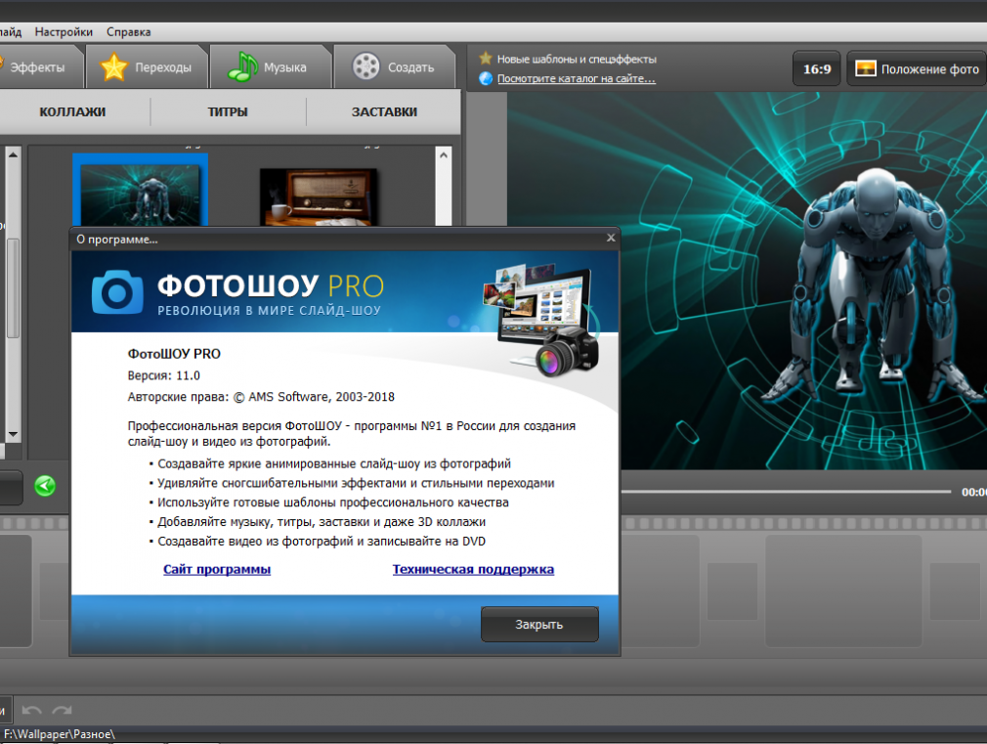Select the ЗАСТАВКИ category
Viewport: 987px width, 744px height.
pyautogui.click(x=384, y=112)
